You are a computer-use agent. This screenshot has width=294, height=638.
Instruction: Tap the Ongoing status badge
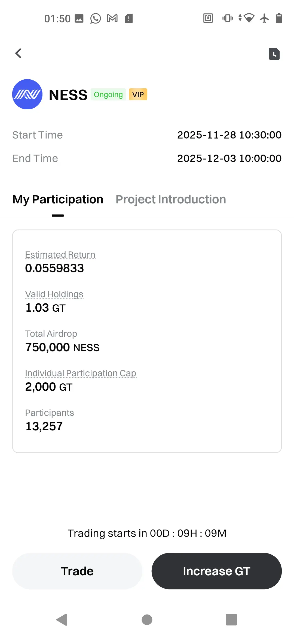pos(108,95)
